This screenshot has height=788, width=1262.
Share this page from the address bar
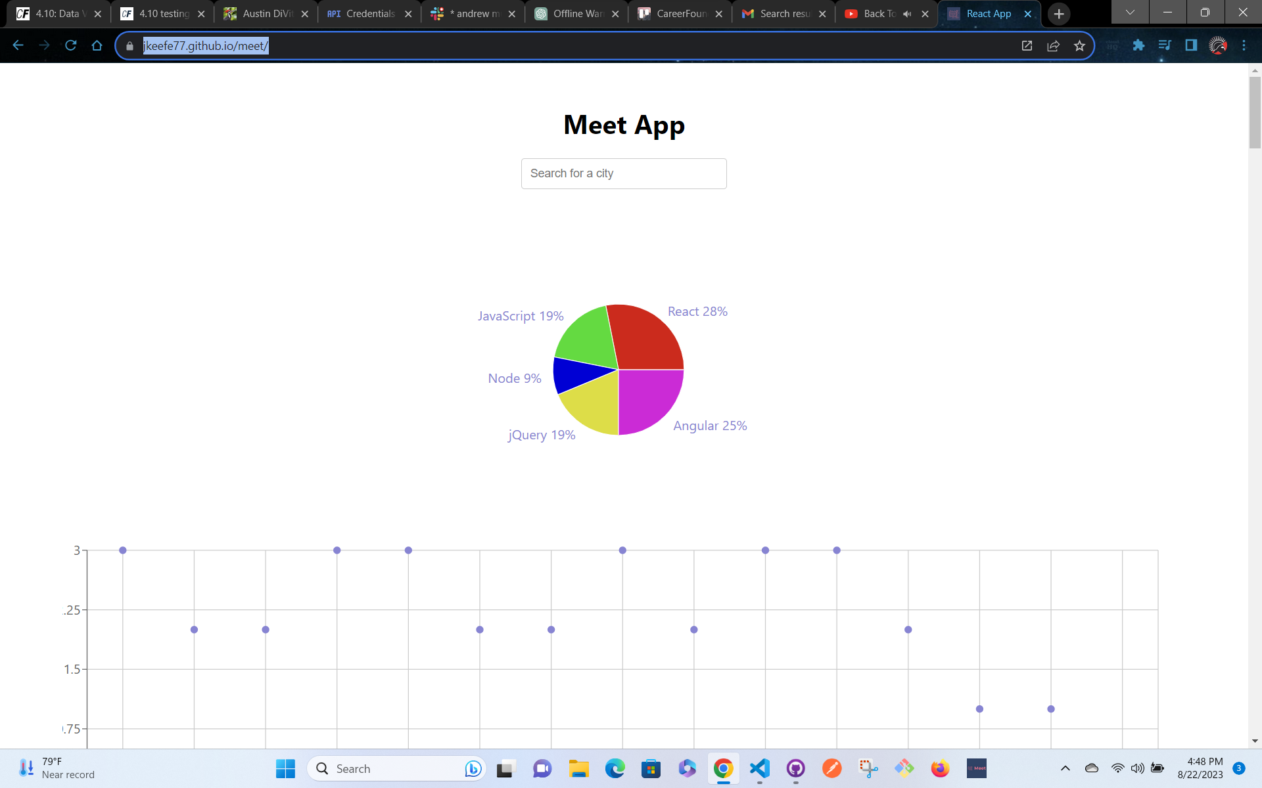[1053, 45]
